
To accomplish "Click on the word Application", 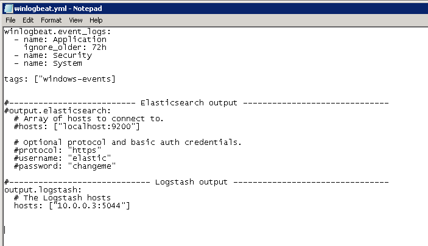I will (x=79, y=40).
